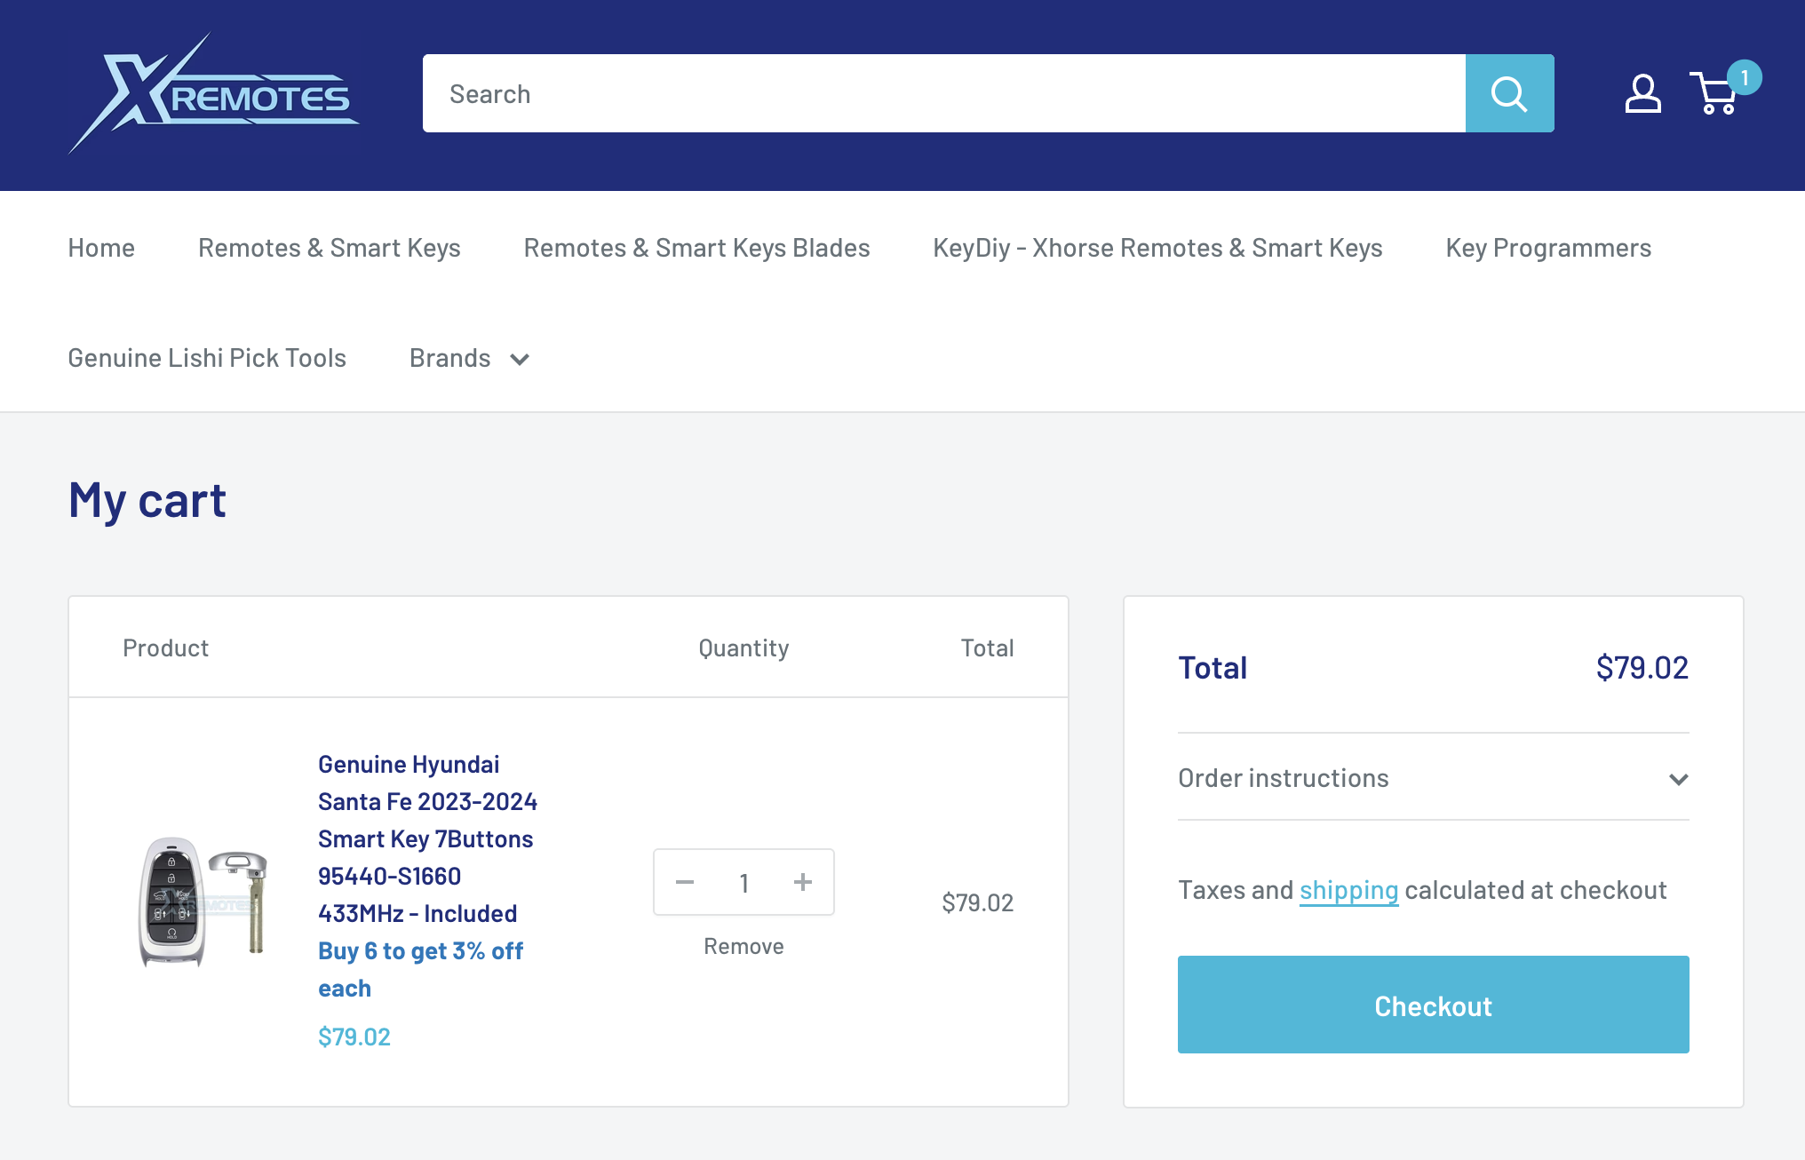The height and width of the screenshot is (1160, 1805).
Task: Click the Checkout button
Action: click(1433, 1005)
